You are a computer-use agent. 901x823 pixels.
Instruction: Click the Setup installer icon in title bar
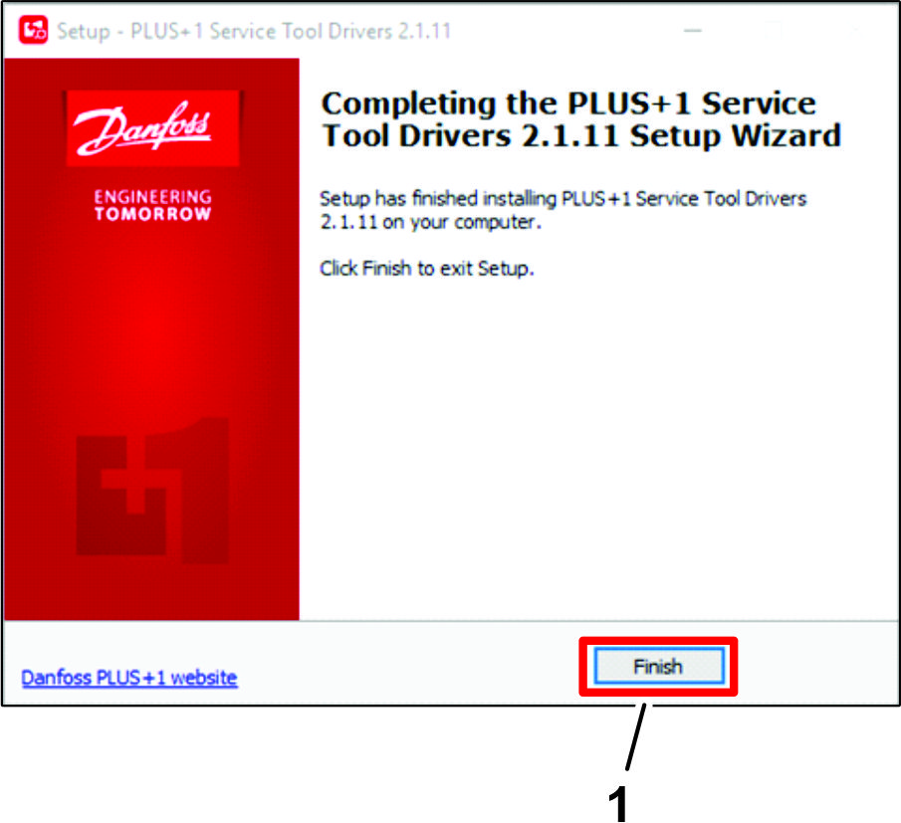(x=34, y=30)
